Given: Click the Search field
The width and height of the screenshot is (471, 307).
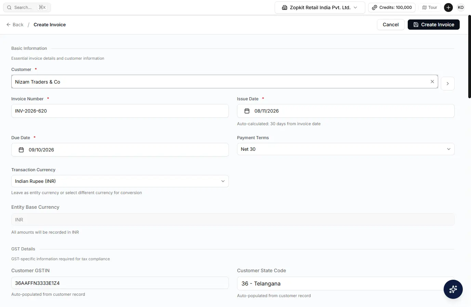Looking at the screenshot, I should (x=27, y=8).
